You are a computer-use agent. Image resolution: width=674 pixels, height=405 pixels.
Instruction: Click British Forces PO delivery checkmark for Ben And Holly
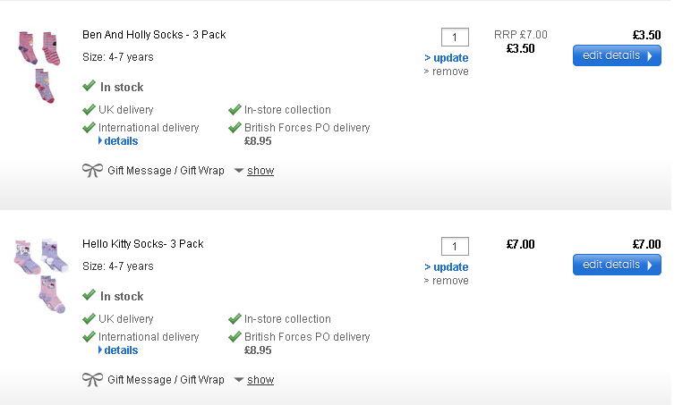(235, 128)
